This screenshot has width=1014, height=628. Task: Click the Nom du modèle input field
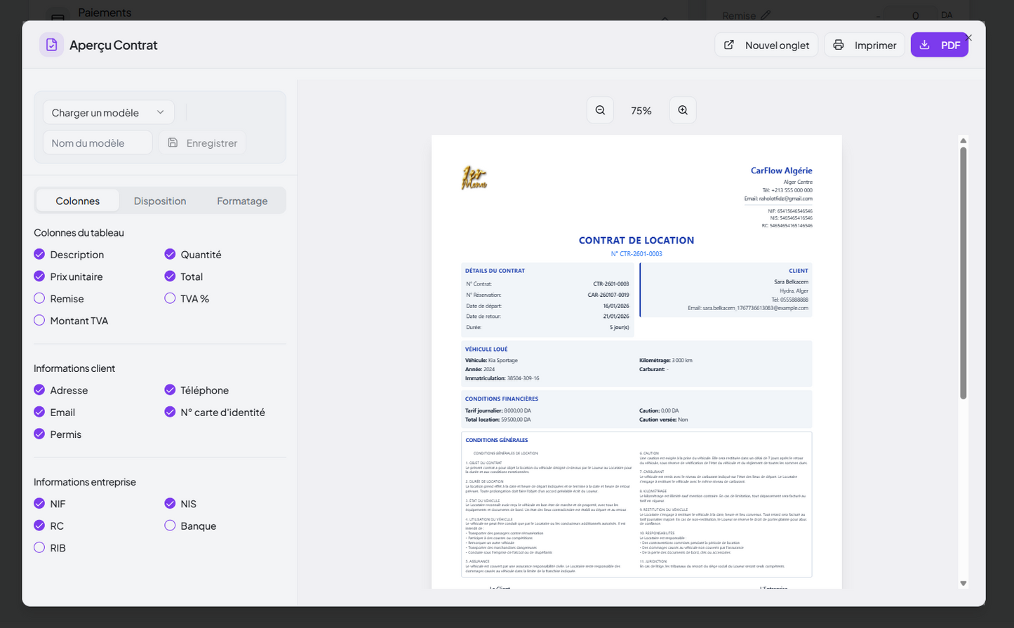(98, 142)
